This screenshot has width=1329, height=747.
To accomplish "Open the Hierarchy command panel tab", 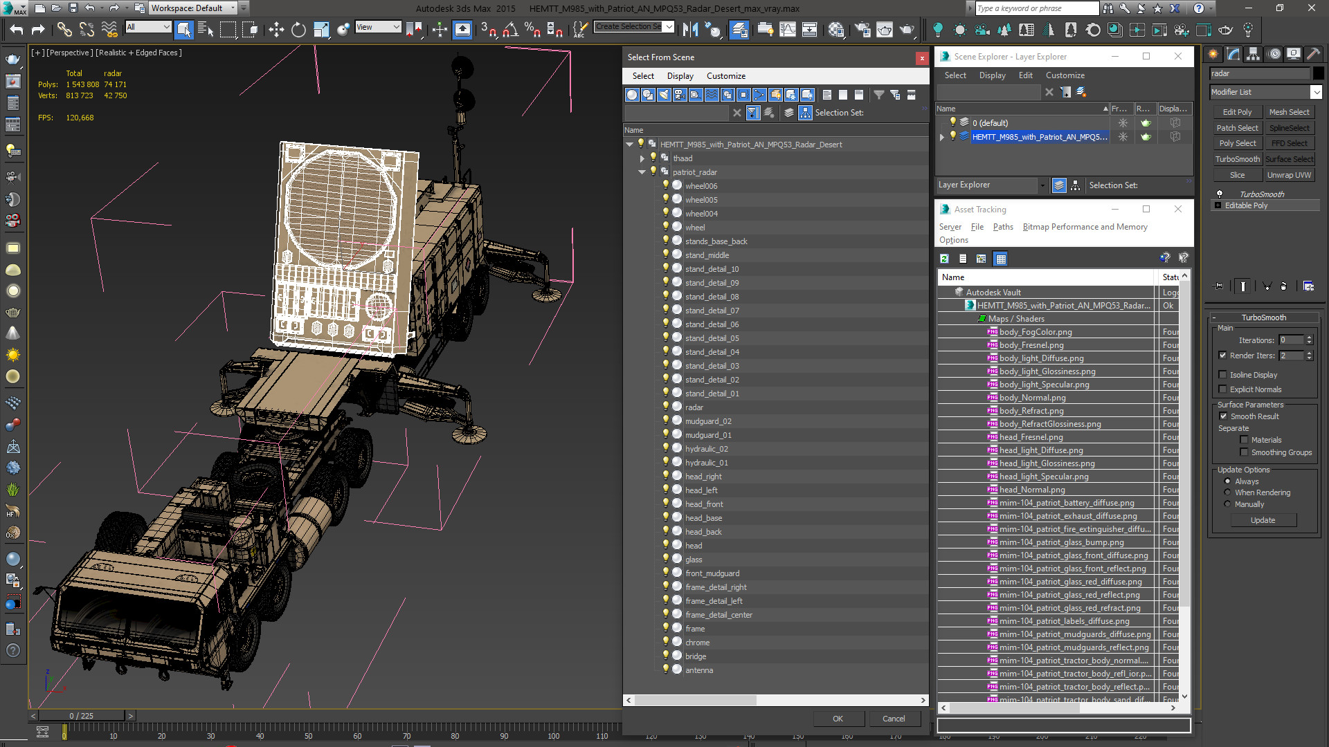I will point(1253,54).
